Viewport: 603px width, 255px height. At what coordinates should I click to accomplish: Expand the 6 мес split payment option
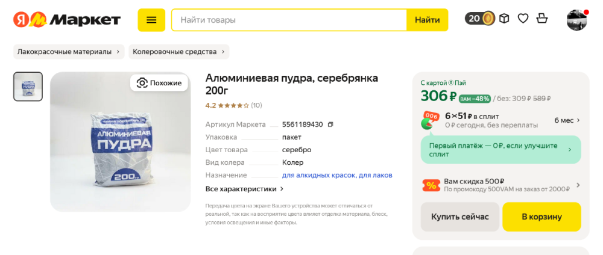pos(567,120)
